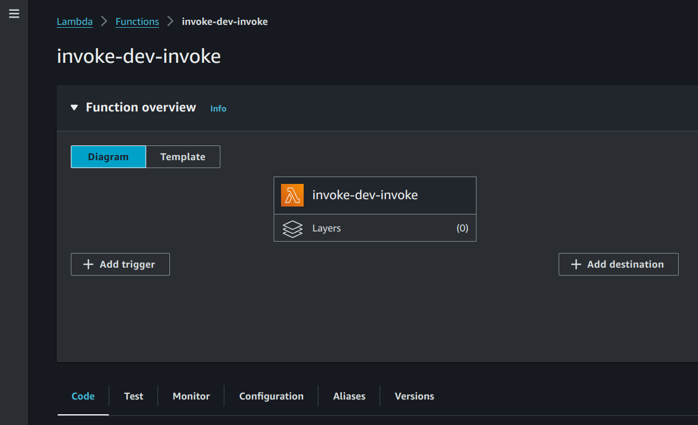Click the invoke-dev-invoke page heading
The image size is (698, 425).
coord(139,57)
